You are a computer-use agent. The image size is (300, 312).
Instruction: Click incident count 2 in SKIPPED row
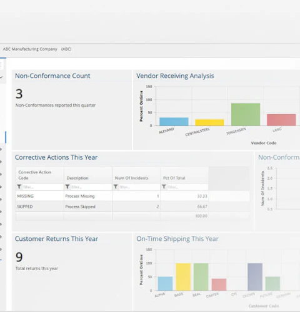158,207
